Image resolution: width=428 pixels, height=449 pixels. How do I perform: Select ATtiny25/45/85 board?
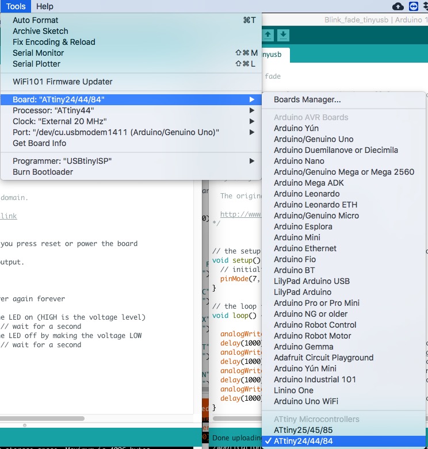(344, 430)
